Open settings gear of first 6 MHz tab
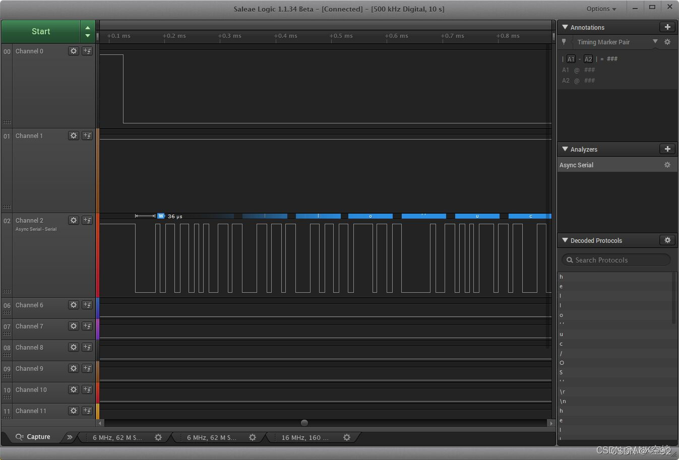The width and height of the screenshot is (679, 460). tap(158, 437)
